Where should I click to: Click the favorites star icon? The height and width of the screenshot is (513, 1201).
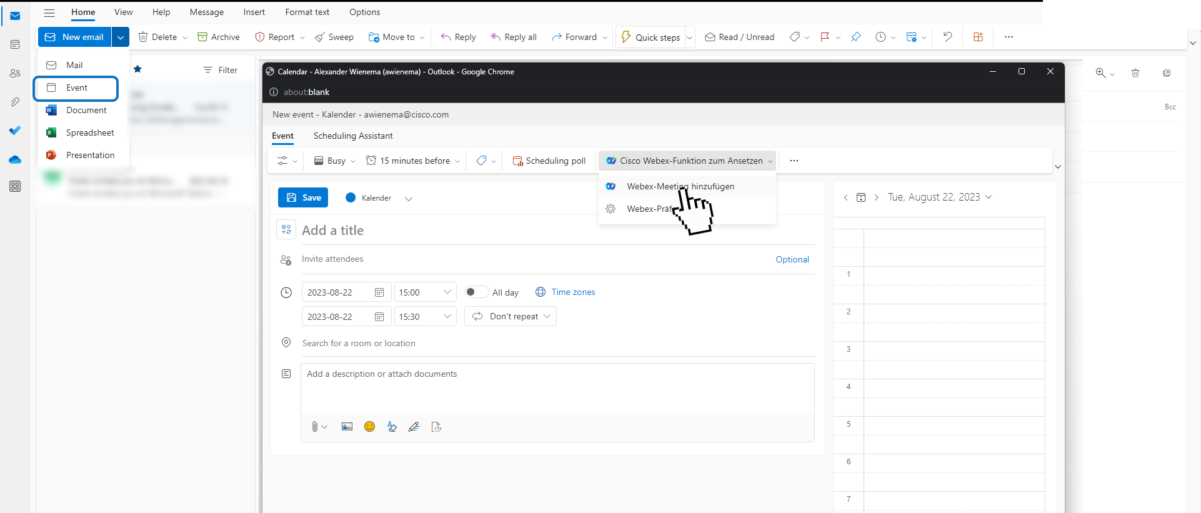tap(137, 69)
